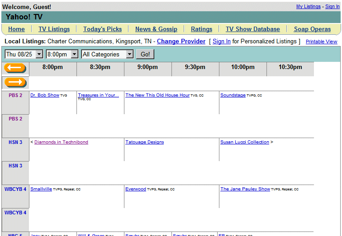Screen dimensions: 342x236
Task: Open the Soap Operas nav tab
Action: [x=312, y=29]
